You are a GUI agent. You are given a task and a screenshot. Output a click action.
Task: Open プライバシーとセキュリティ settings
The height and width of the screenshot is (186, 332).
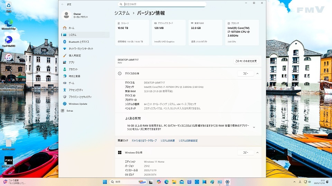click(x=80, y=97)
